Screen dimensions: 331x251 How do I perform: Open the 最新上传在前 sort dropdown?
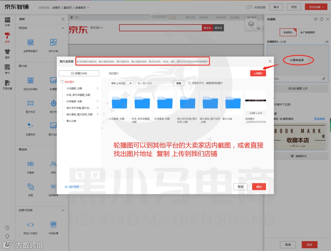pos(121,83)
